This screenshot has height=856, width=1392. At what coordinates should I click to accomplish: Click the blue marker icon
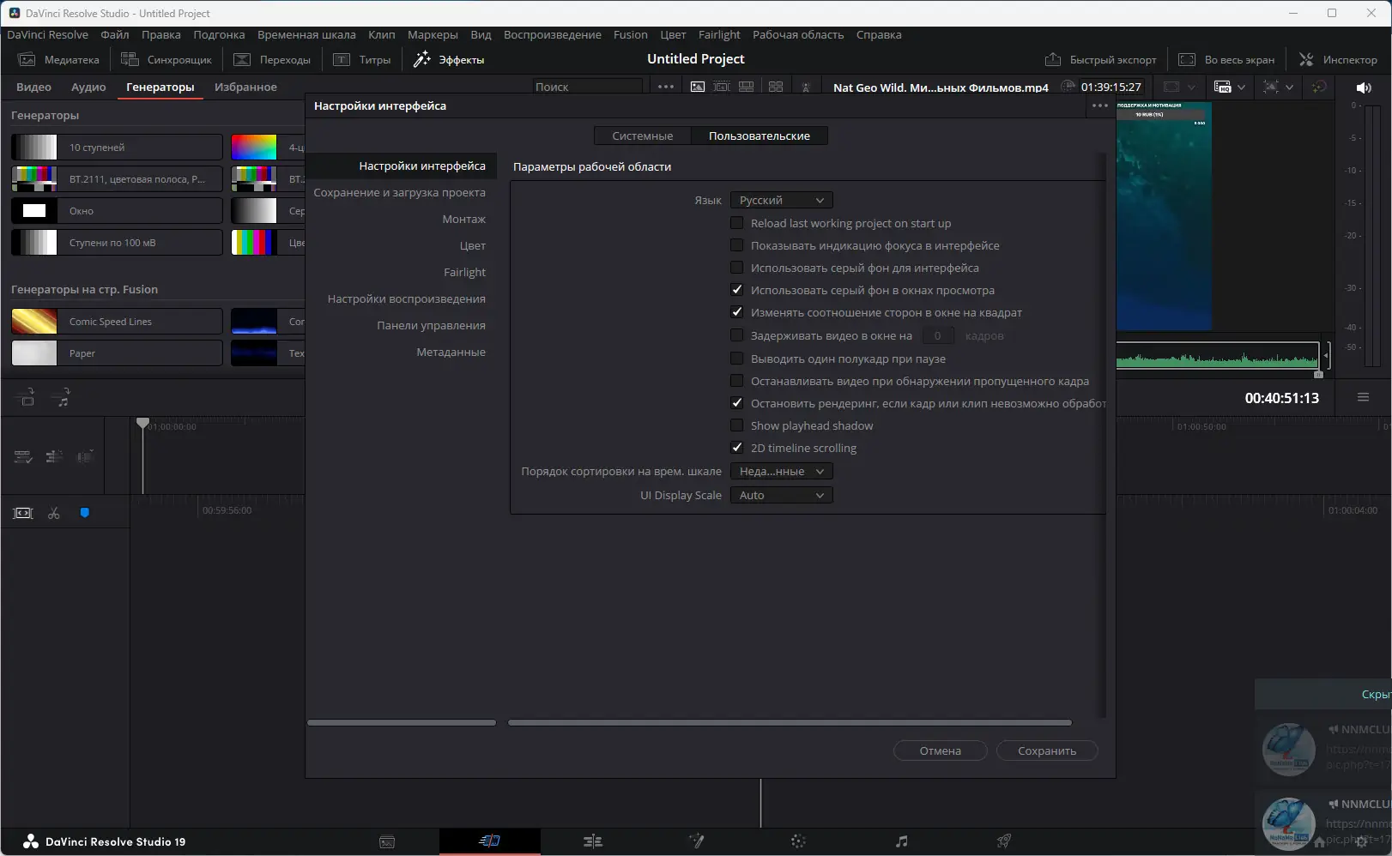pyautogui.click(x=85, y=513)
